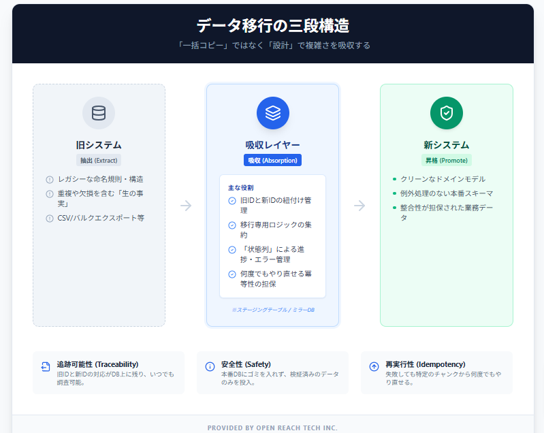This screenshot has width=544, height=433.
Task: Click the blue 吸収 (Absorption) badge
Action: 272,161
